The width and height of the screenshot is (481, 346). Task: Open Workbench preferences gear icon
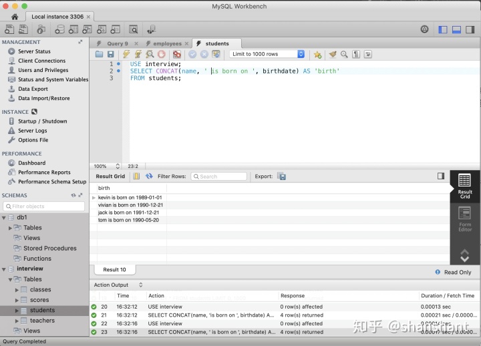click(x=425, y=29)
